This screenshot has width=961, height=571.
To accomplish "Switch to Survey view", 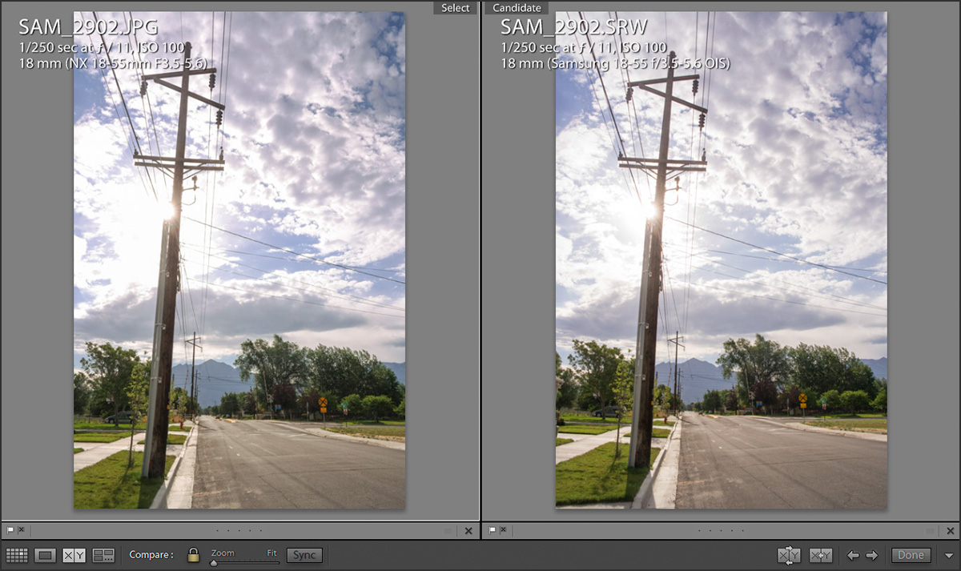I will pyautogui.click(x=103, y=555).
